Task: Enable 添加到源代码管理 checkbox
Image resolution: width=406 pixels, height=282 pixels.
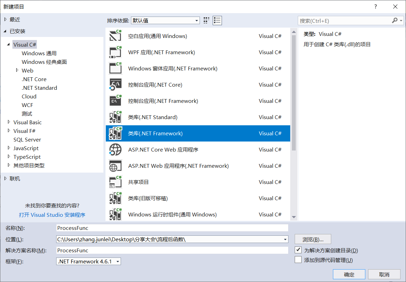Action: [298, 260]
